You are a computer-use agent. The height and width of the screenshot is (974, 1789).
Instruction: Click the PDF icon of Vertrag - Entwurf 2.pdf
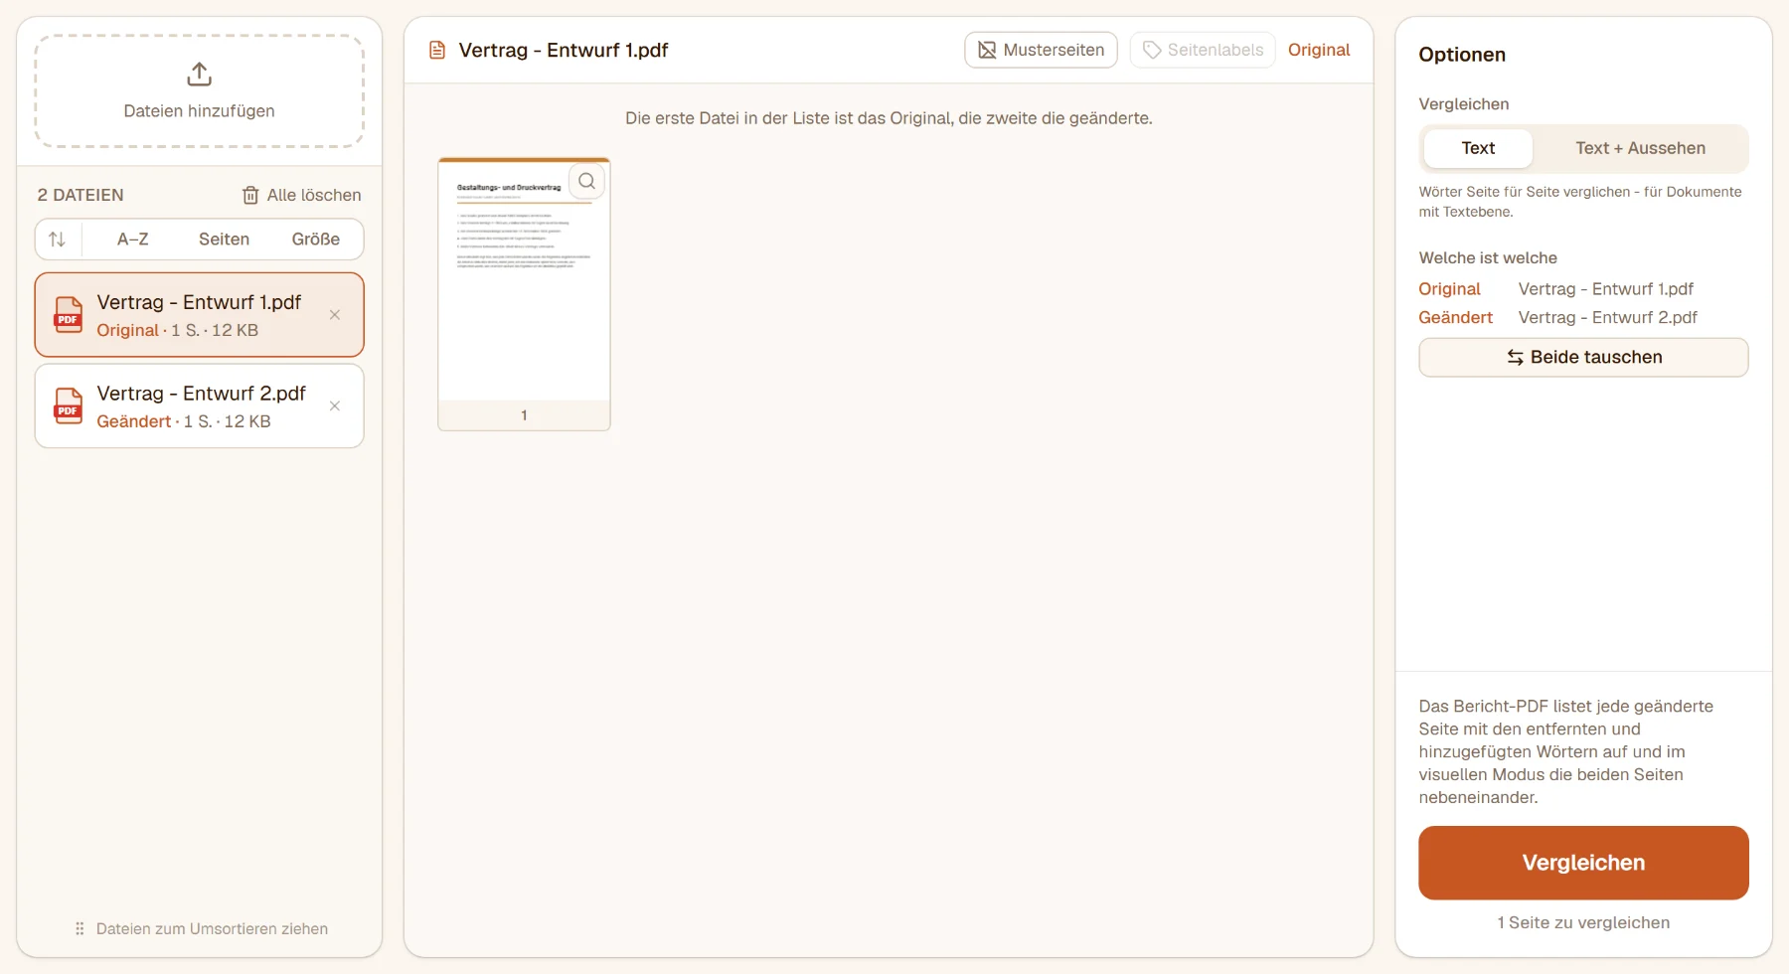(69, 406)
